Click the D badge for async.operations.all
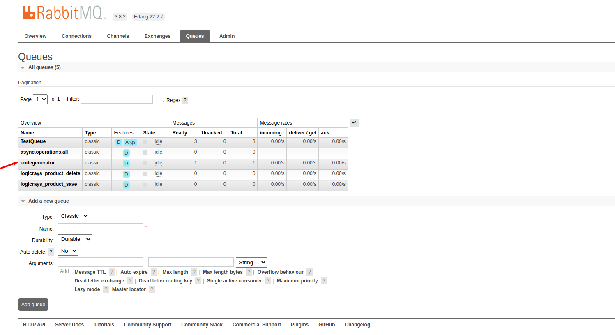This screenshot has width=615, height=335. [126, 153]
